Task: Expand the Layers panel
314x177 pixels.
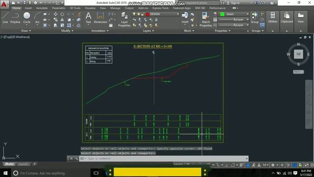Action: coord(148,30)
